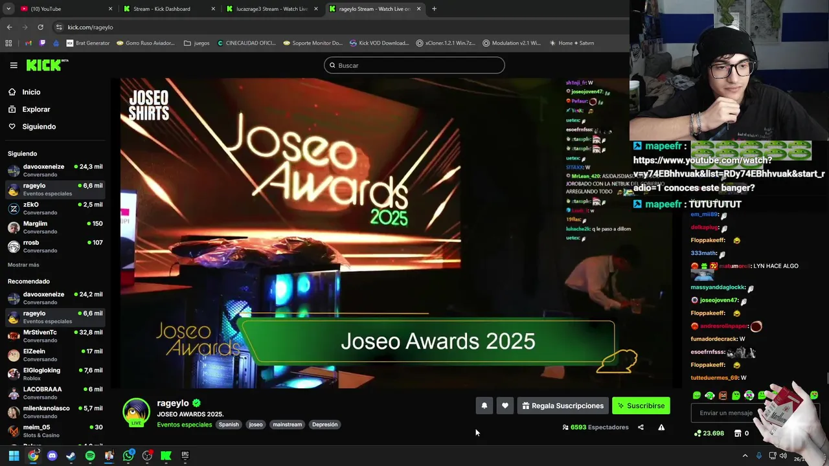
Task: Open the Windows Start menu
Action: [x=14, y=456]
